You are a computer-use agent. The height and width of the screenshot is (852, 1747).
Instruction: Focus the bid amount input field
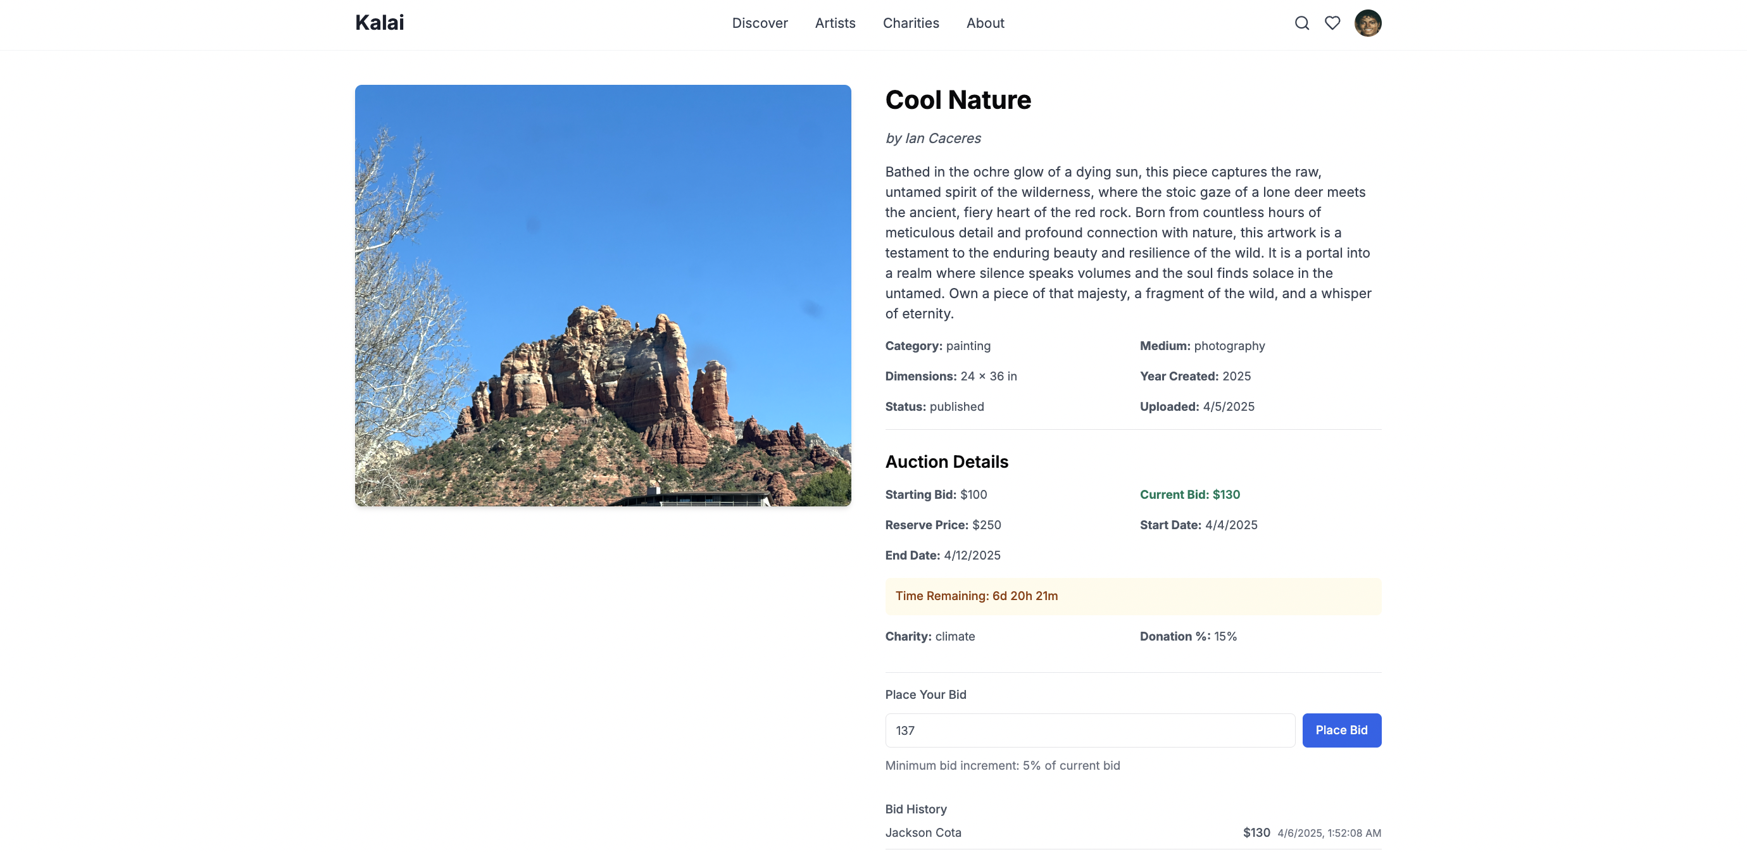(x=1089, y=730)
